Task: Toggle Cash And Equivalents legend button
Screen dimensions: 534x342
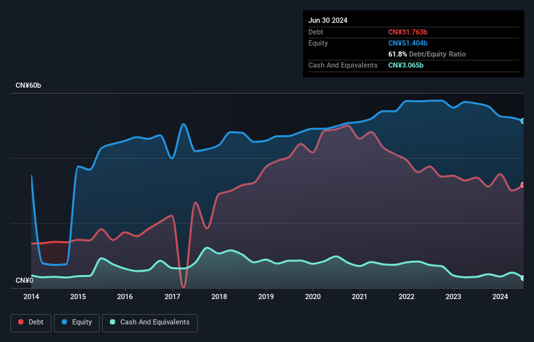Action: pos(150,322)
